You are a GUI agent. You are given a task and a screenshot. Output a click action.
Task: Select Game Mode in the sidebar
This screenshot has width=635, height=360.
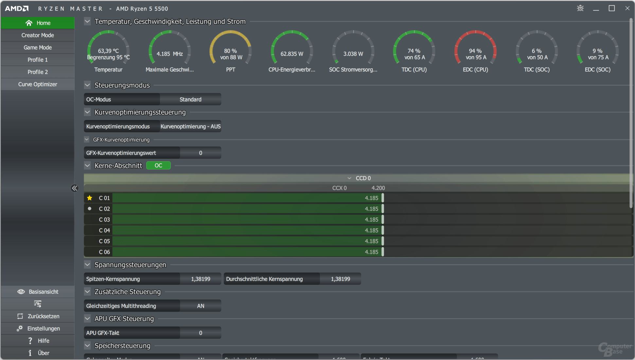click(38, 47)
